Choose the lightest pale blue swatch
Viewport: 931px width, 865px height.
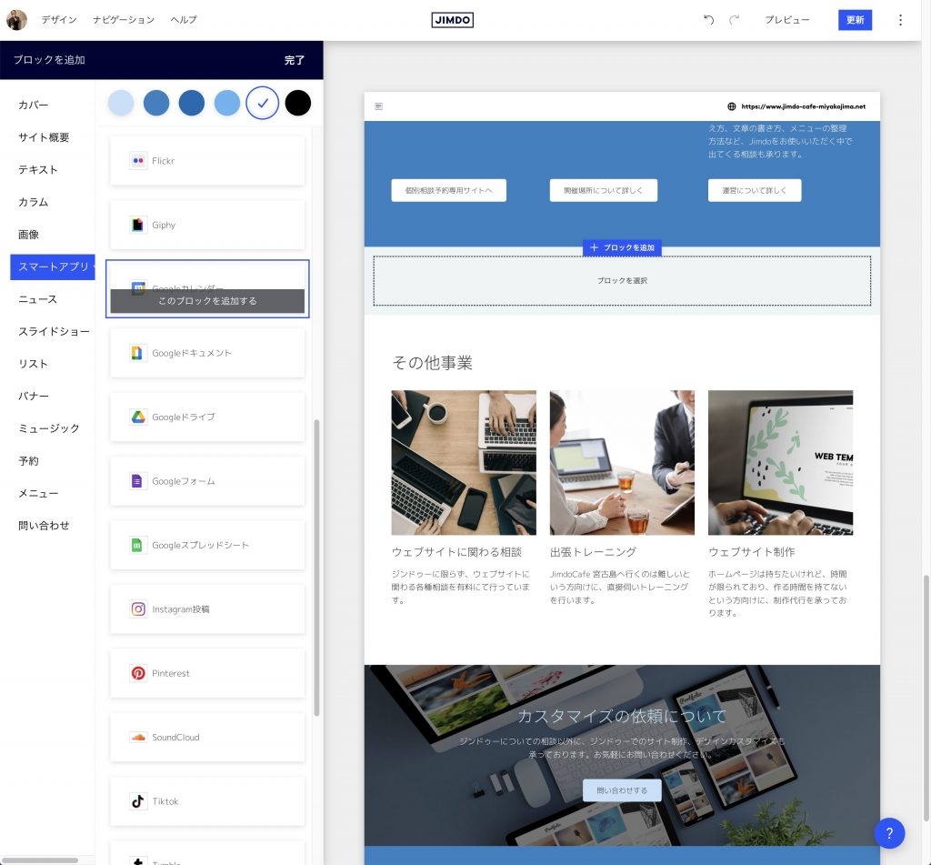click(121, 103)
